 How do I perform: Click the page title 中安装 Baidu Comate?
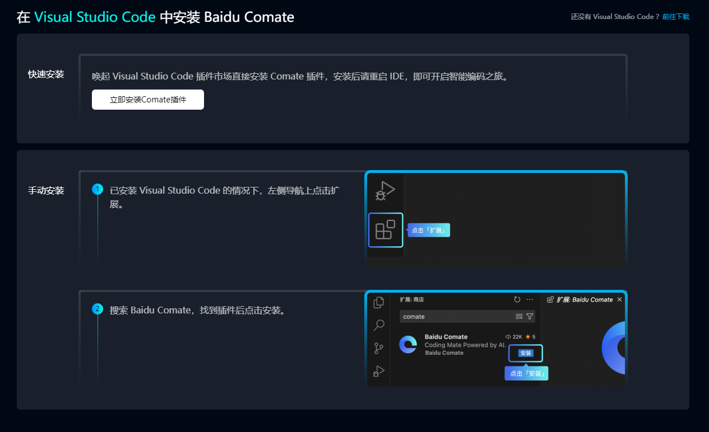[227, 17]
